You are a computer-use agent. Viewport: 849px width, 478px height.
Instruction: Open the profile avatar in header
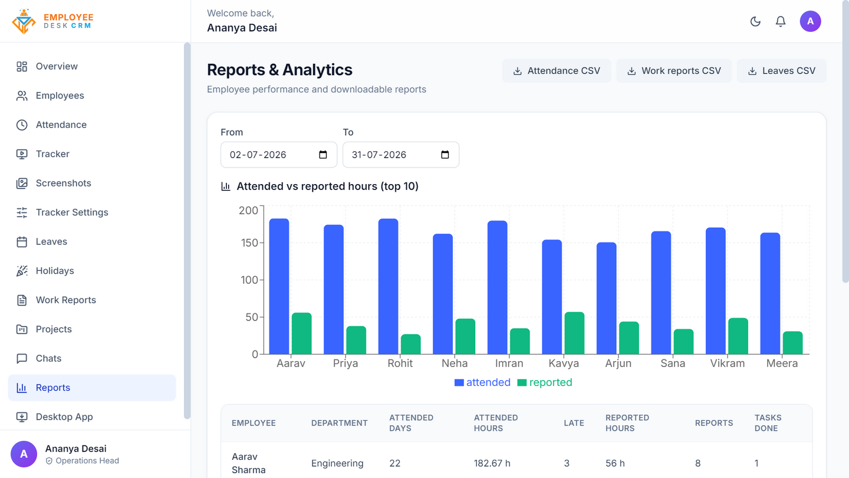tap(810, 21)
